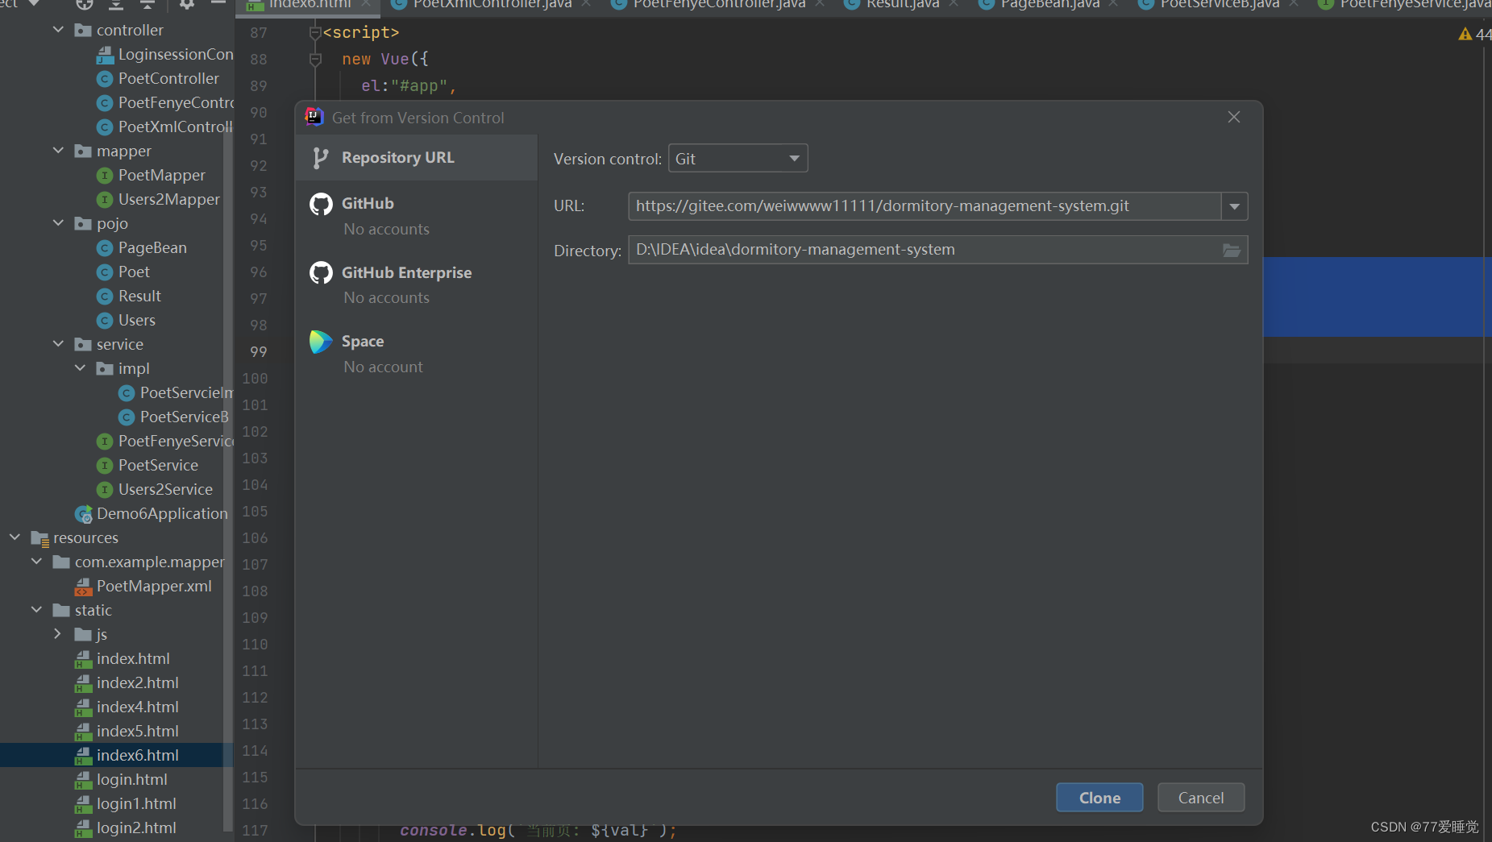This screenshot has height=842, width=1492.
Task: Select Repository URL option in dialog sidebar
Action: (416, 158)
